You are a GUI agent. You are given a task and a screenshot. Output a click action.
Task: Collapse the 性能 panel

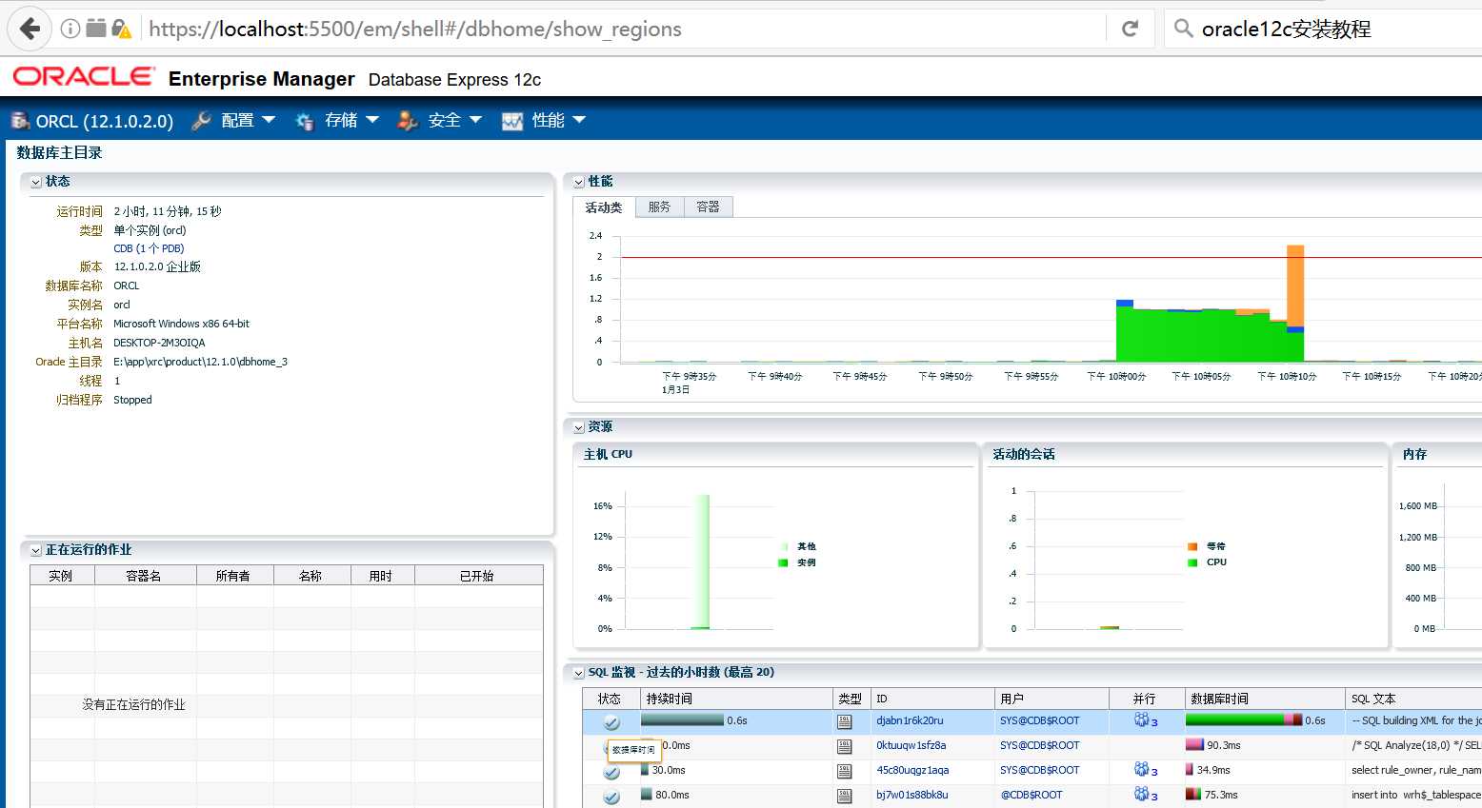(579, 182)
